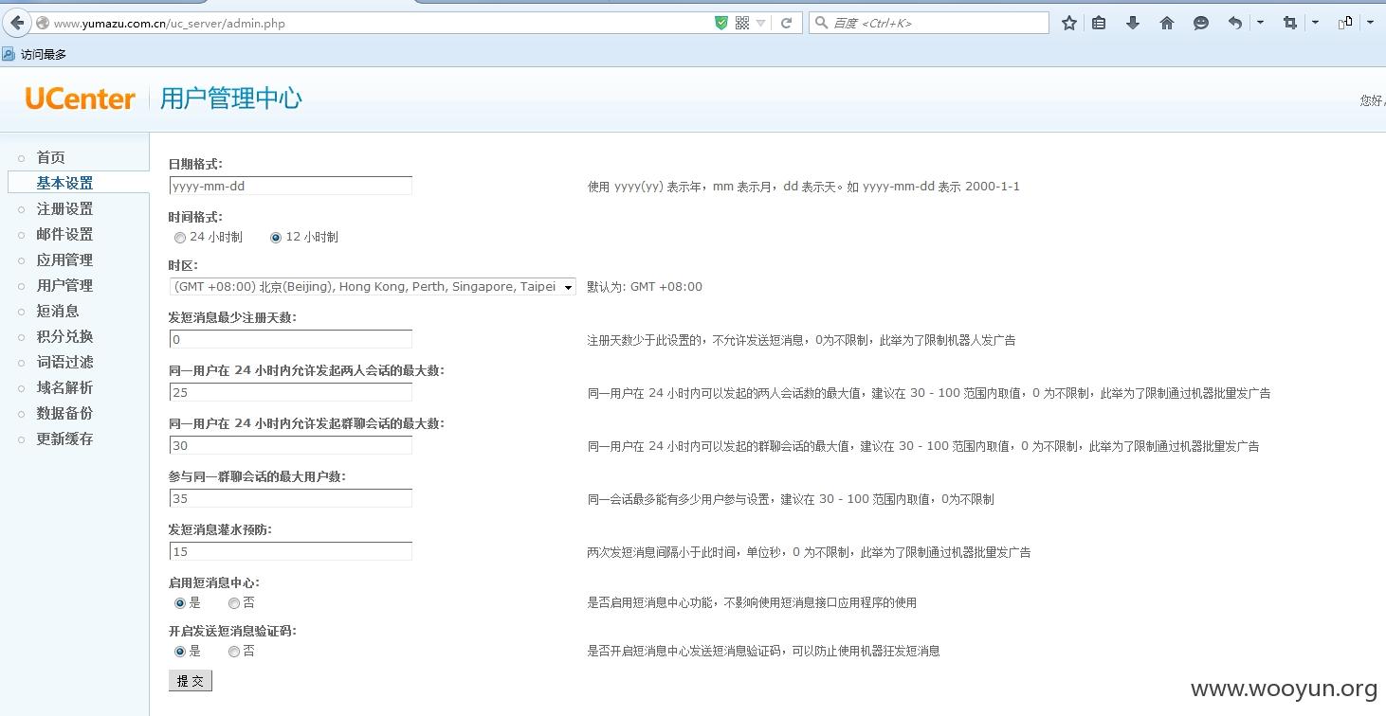Screen dimensions: 1386x716
Task: Click the two-person conversation limit field showing 25
Action: (x=290, y=392)
